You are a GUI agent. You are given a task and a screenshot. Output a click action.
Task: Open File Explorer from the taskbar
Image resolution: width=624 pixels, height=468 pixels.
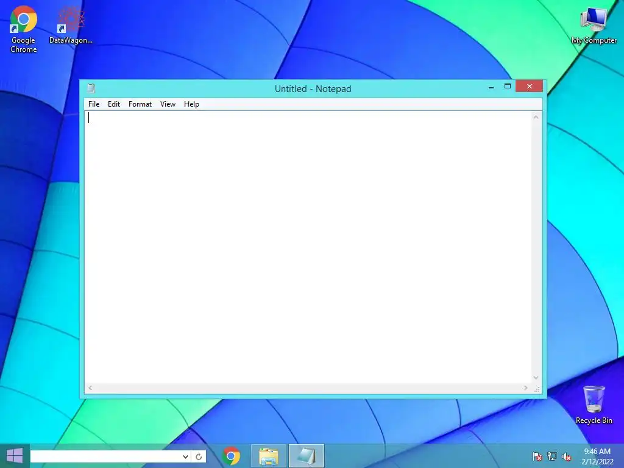tap(269, 456)
